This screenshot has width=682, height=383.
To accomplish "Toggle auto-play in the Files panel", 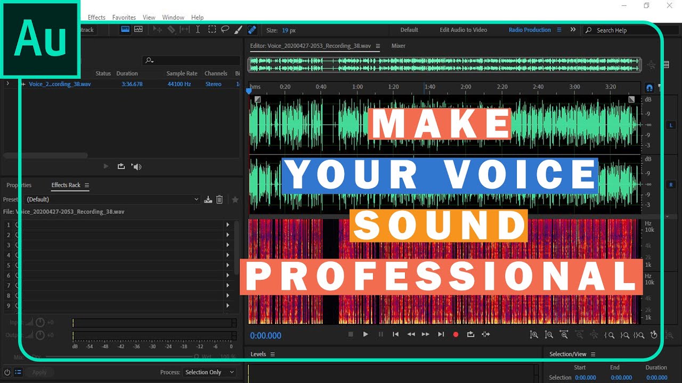I will 137,166.
